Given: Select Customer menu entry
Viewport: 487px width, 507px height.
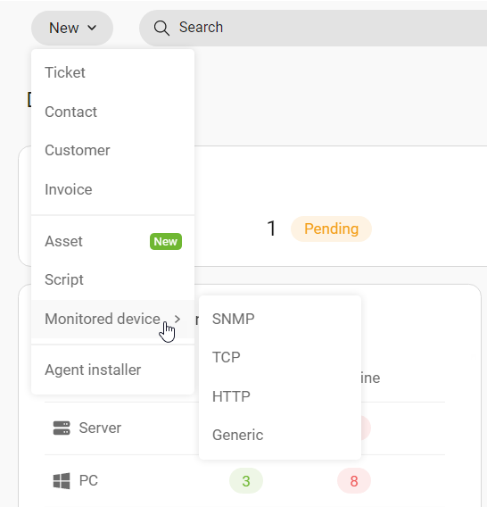Looking at the screenshot, I should click(x=112, y=150).
